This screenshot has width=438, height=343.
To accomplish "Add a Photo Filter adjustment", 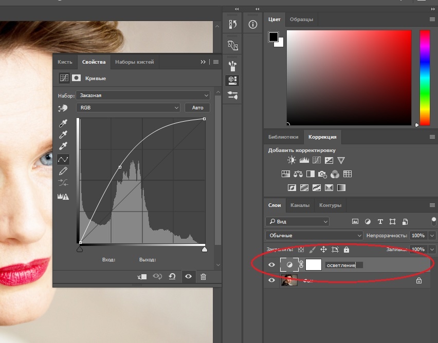I will [322, 174].
